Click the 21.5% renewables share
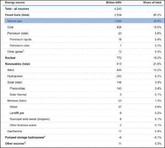Viewport: 165px width, 148px height. (x=157, y=64)
